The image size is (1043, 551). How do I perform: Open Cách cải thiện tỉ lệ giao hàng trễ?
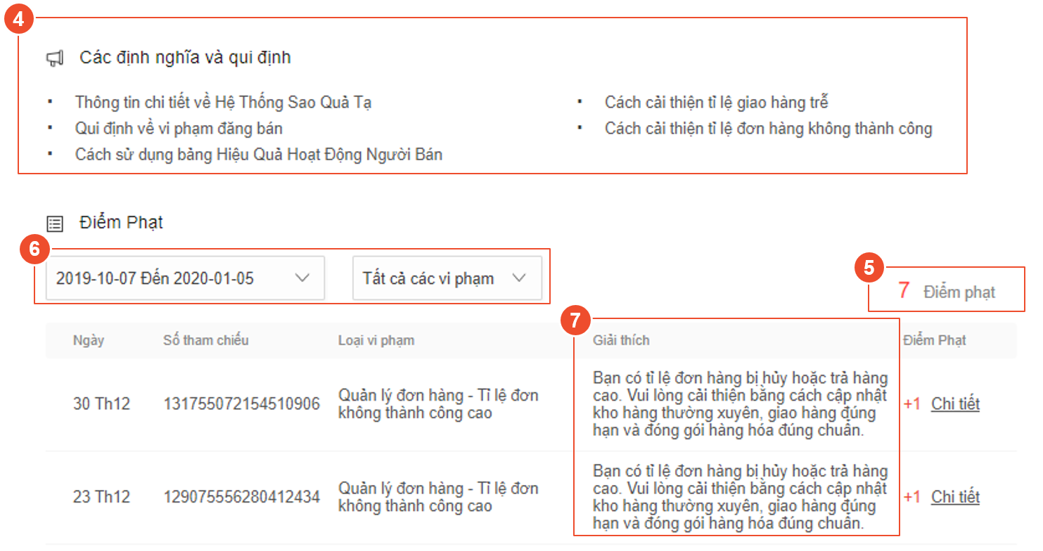[x=716, y=103]
